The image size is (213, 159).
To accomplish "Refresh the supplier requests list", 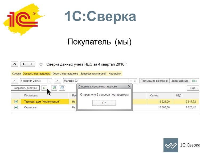I will coord(44,88).
